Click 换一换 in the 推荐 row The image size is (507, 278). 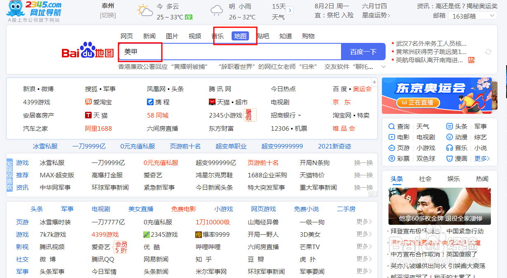pyautogui.click(x=363, y=175)
